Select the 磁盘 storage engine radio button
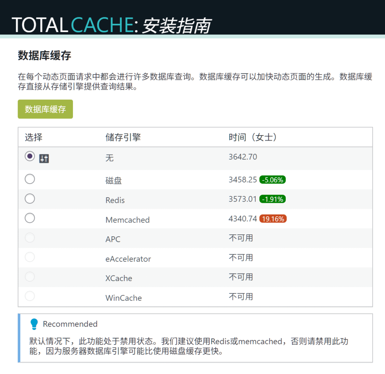 (x=30, y=179)
